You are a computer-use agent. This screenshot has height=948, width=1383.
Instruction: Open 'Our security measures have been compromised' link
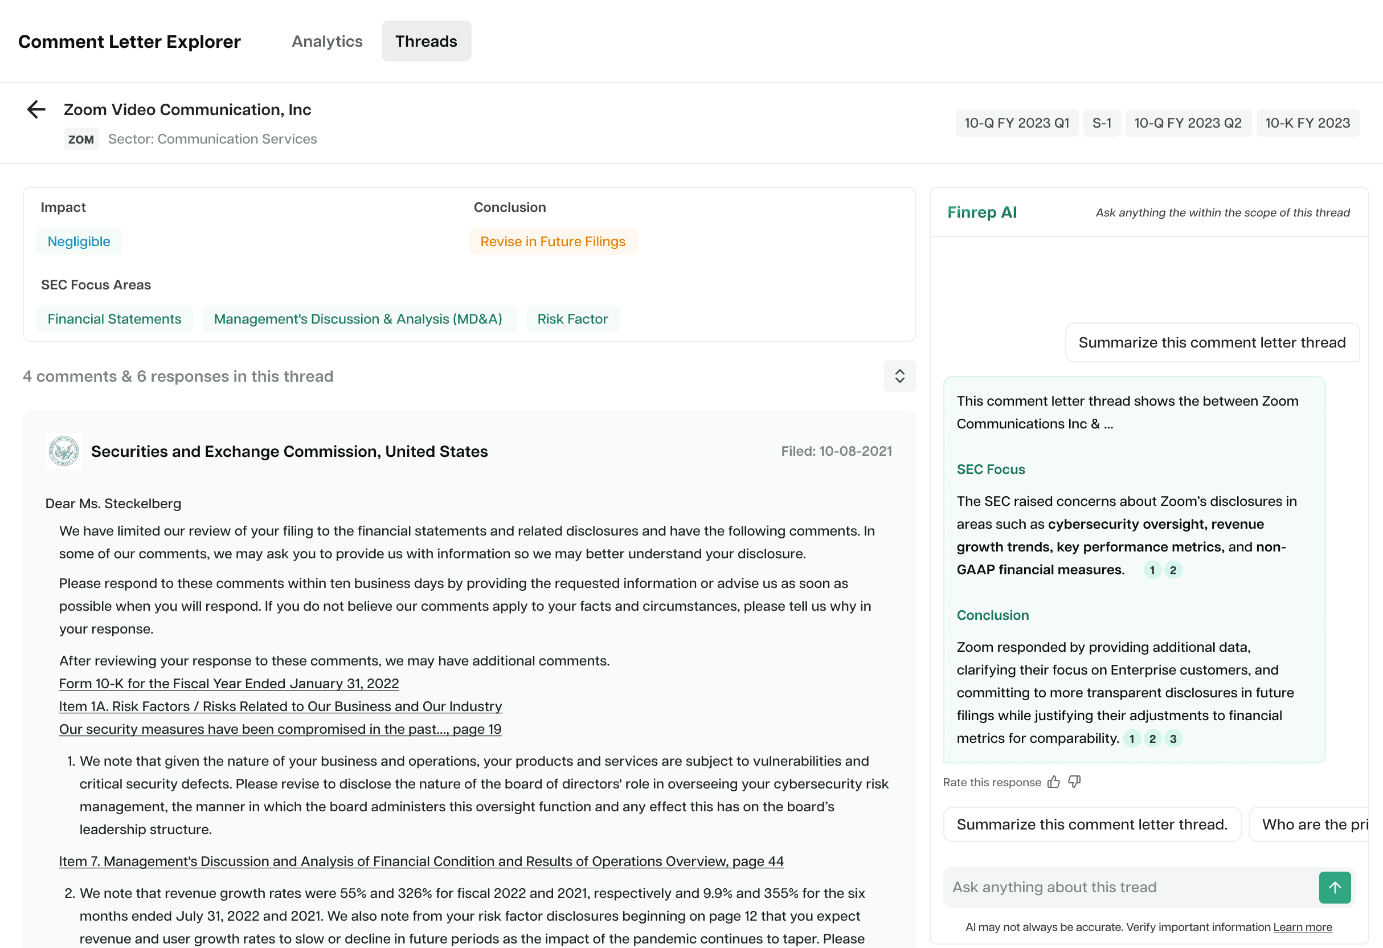(280, 729)
